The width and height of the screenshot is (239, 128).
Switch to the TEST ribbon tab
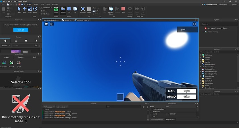point(42,4)
